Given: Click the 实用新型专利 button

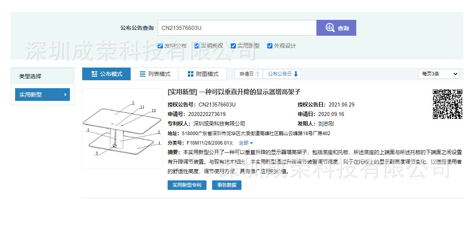Looking at the screenshot, I should (x=187, y=185).
